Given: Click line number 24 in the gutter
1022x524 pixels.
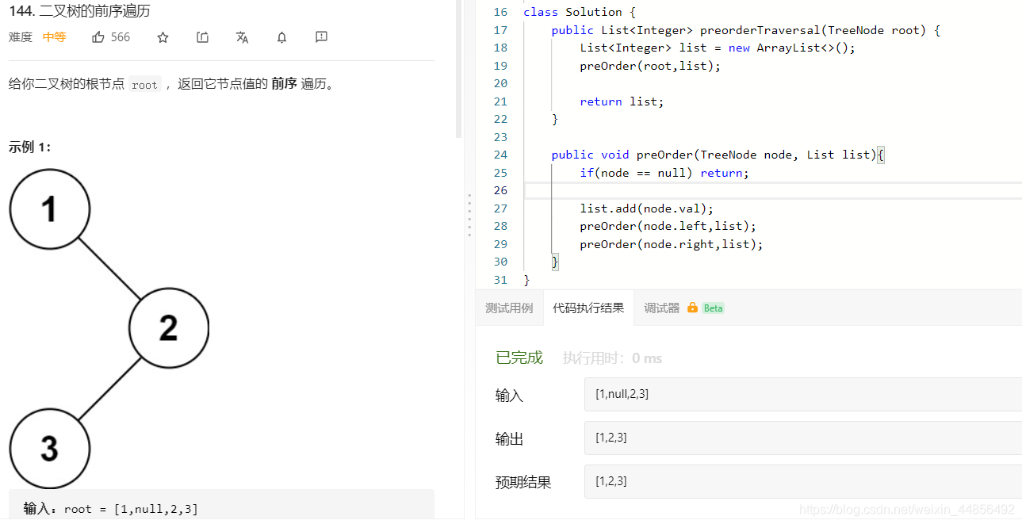Looking at the screenshot, I should (x=500, y=155).
